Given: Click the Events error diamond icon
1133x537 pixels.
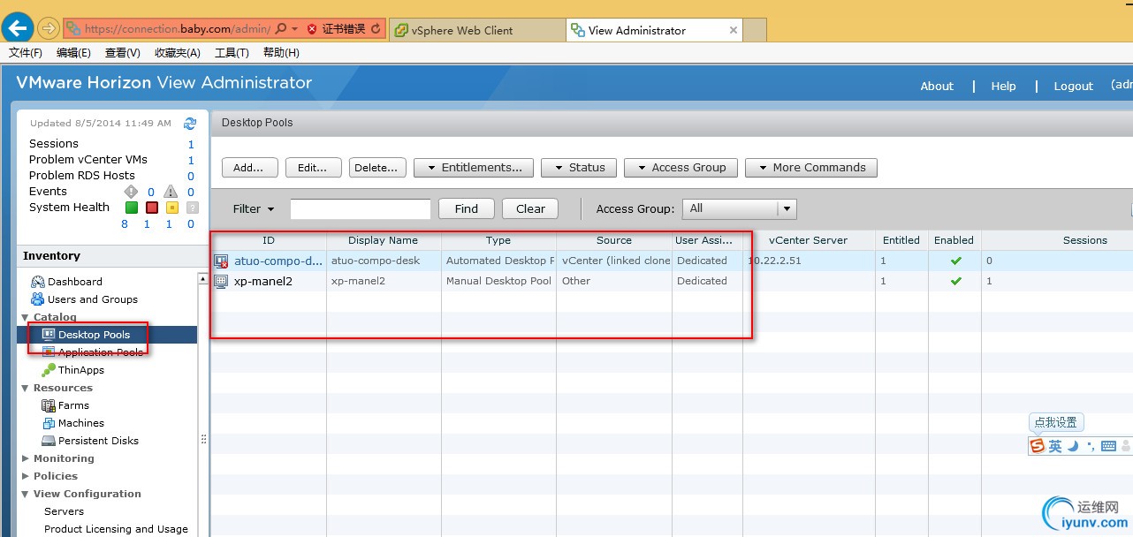Looking at the screenshot, I should point(131,192).
